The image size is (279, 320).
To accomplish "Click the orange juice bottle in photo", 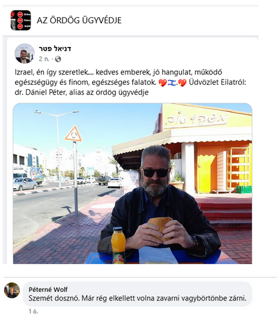I will pyautogui.click(x=118, y=245).
